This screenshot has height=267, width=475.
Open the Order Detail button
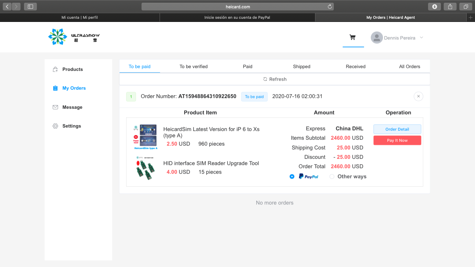pyautogui.click(x=397, y=129)
